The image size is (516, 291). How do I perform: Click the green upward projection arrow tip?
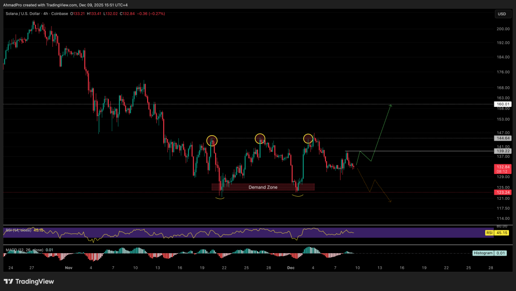(x=391, y=105)
